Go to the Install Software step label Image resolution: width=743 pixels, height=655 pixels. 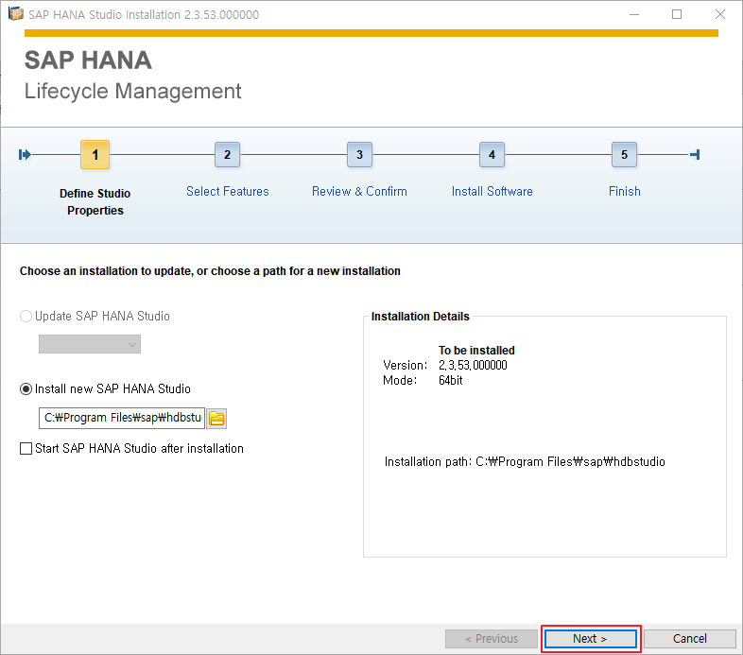point(492,192)
